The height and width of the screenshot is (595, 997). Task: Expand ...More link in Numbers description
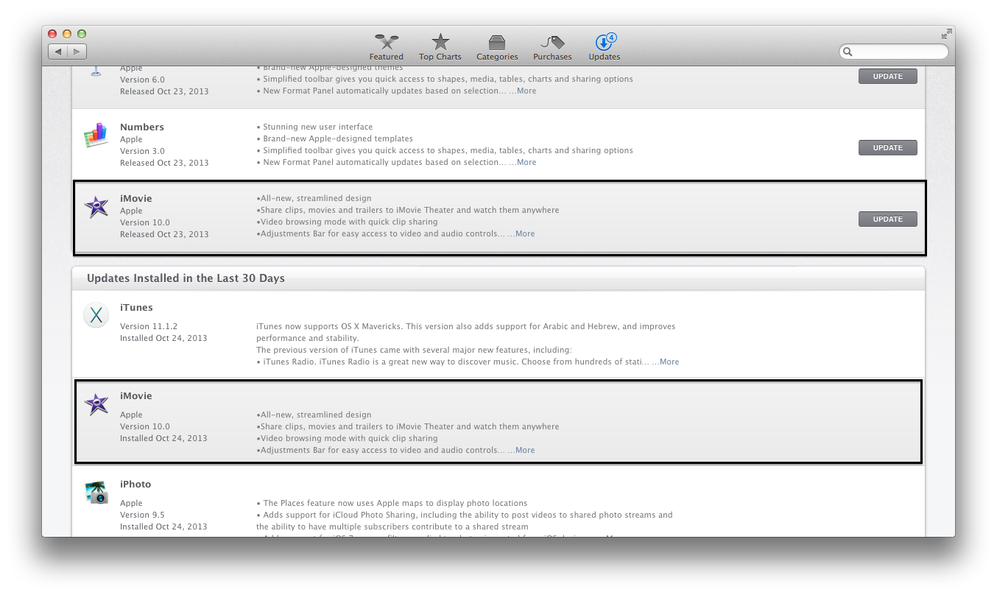(522, 162)
